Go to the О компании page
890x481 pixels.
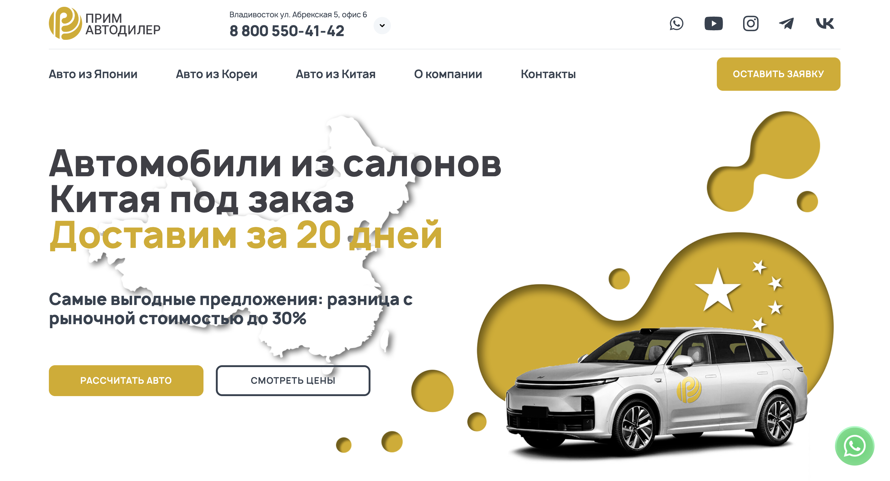[x=448, y=74]
